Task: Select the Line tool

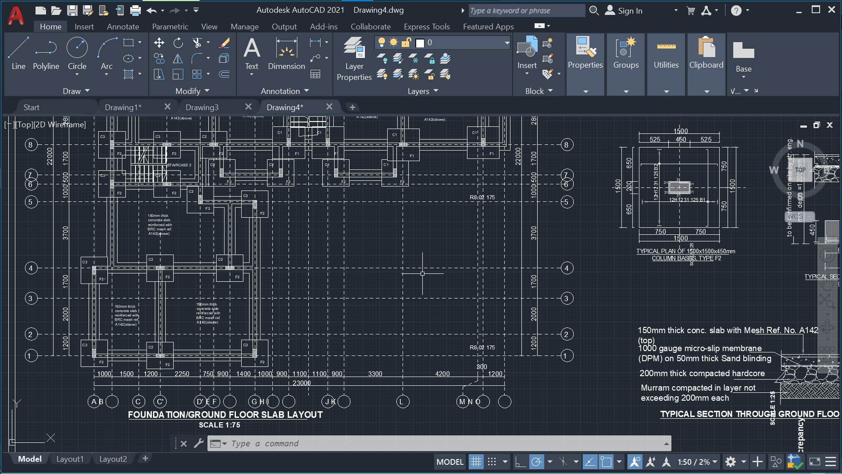Action: (18, 54)
